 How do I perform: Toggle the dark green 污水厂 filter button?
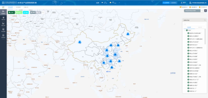click(11, 12)
